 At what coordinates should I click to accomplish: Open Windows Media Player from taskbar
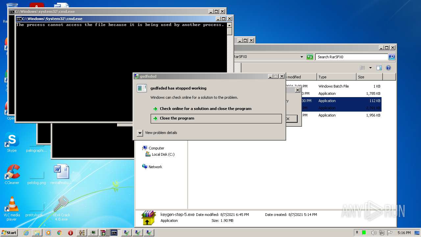[48, 233]
